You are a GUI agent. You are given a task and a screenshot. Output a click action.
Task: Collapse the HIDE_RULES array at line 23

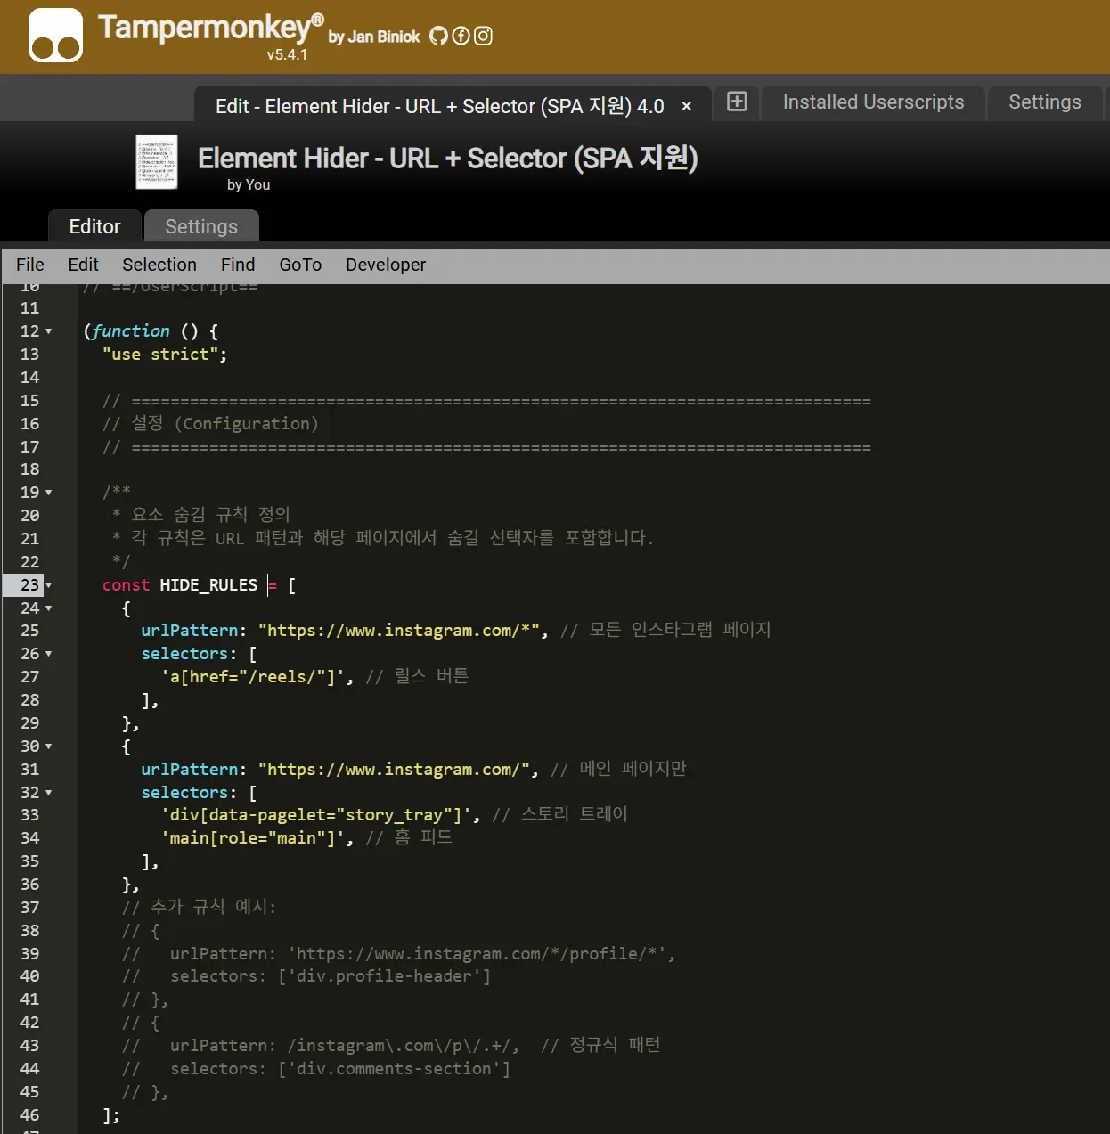tap(49, 585)
